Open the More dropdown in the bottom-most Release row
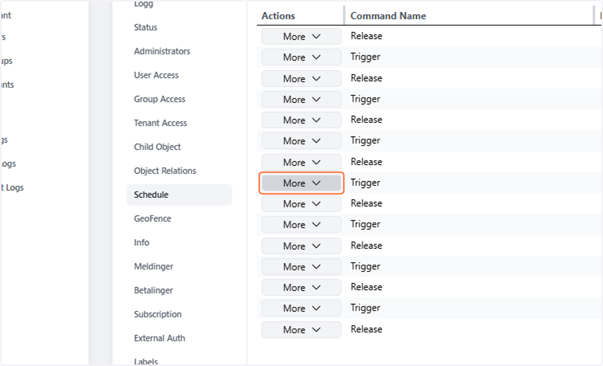Screen dimensions: 603x366 click(301, 330)
